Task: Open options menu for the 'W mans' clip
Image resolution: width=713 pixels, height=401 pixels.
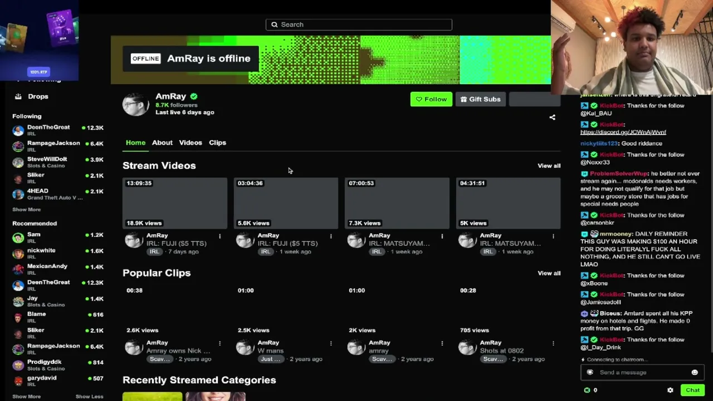Action: [331, 344]
